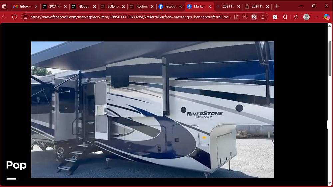Click the zoom out magnifier icon
Image resolution: width=333 pixels, height=187 pixels.
tap(245, 17)
